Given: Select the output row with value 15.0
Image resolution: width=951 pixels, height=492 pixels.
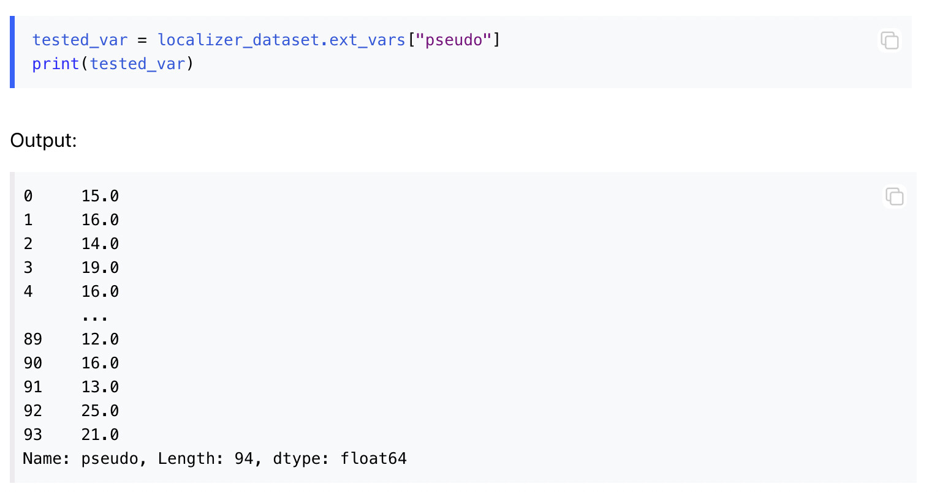Looking at the screenshot, I should (x=71, y=196).
